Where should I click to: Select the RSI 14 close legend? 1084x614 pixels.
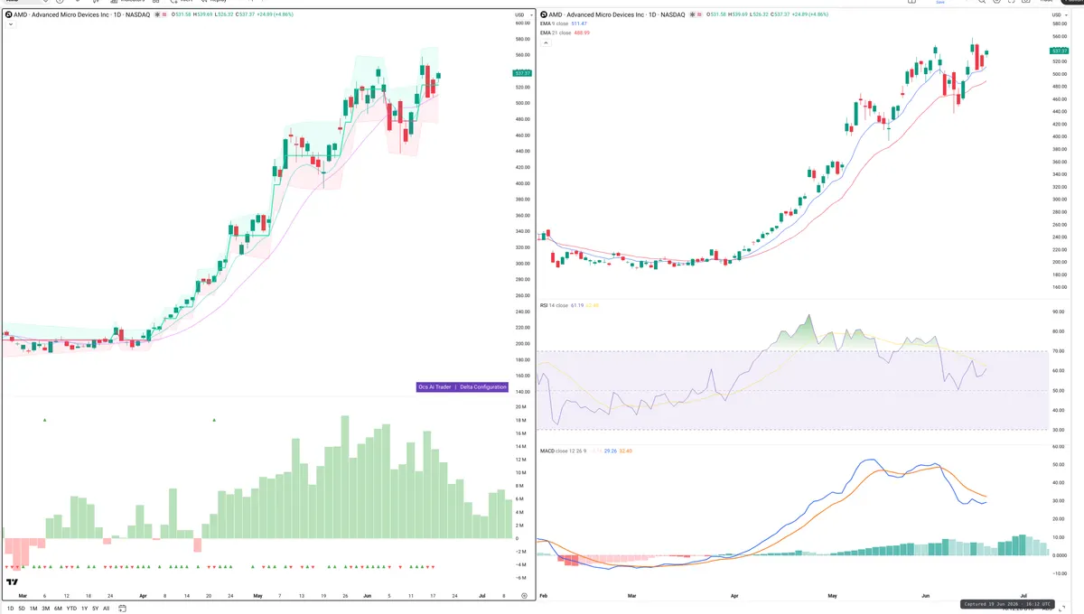(569, 305)
